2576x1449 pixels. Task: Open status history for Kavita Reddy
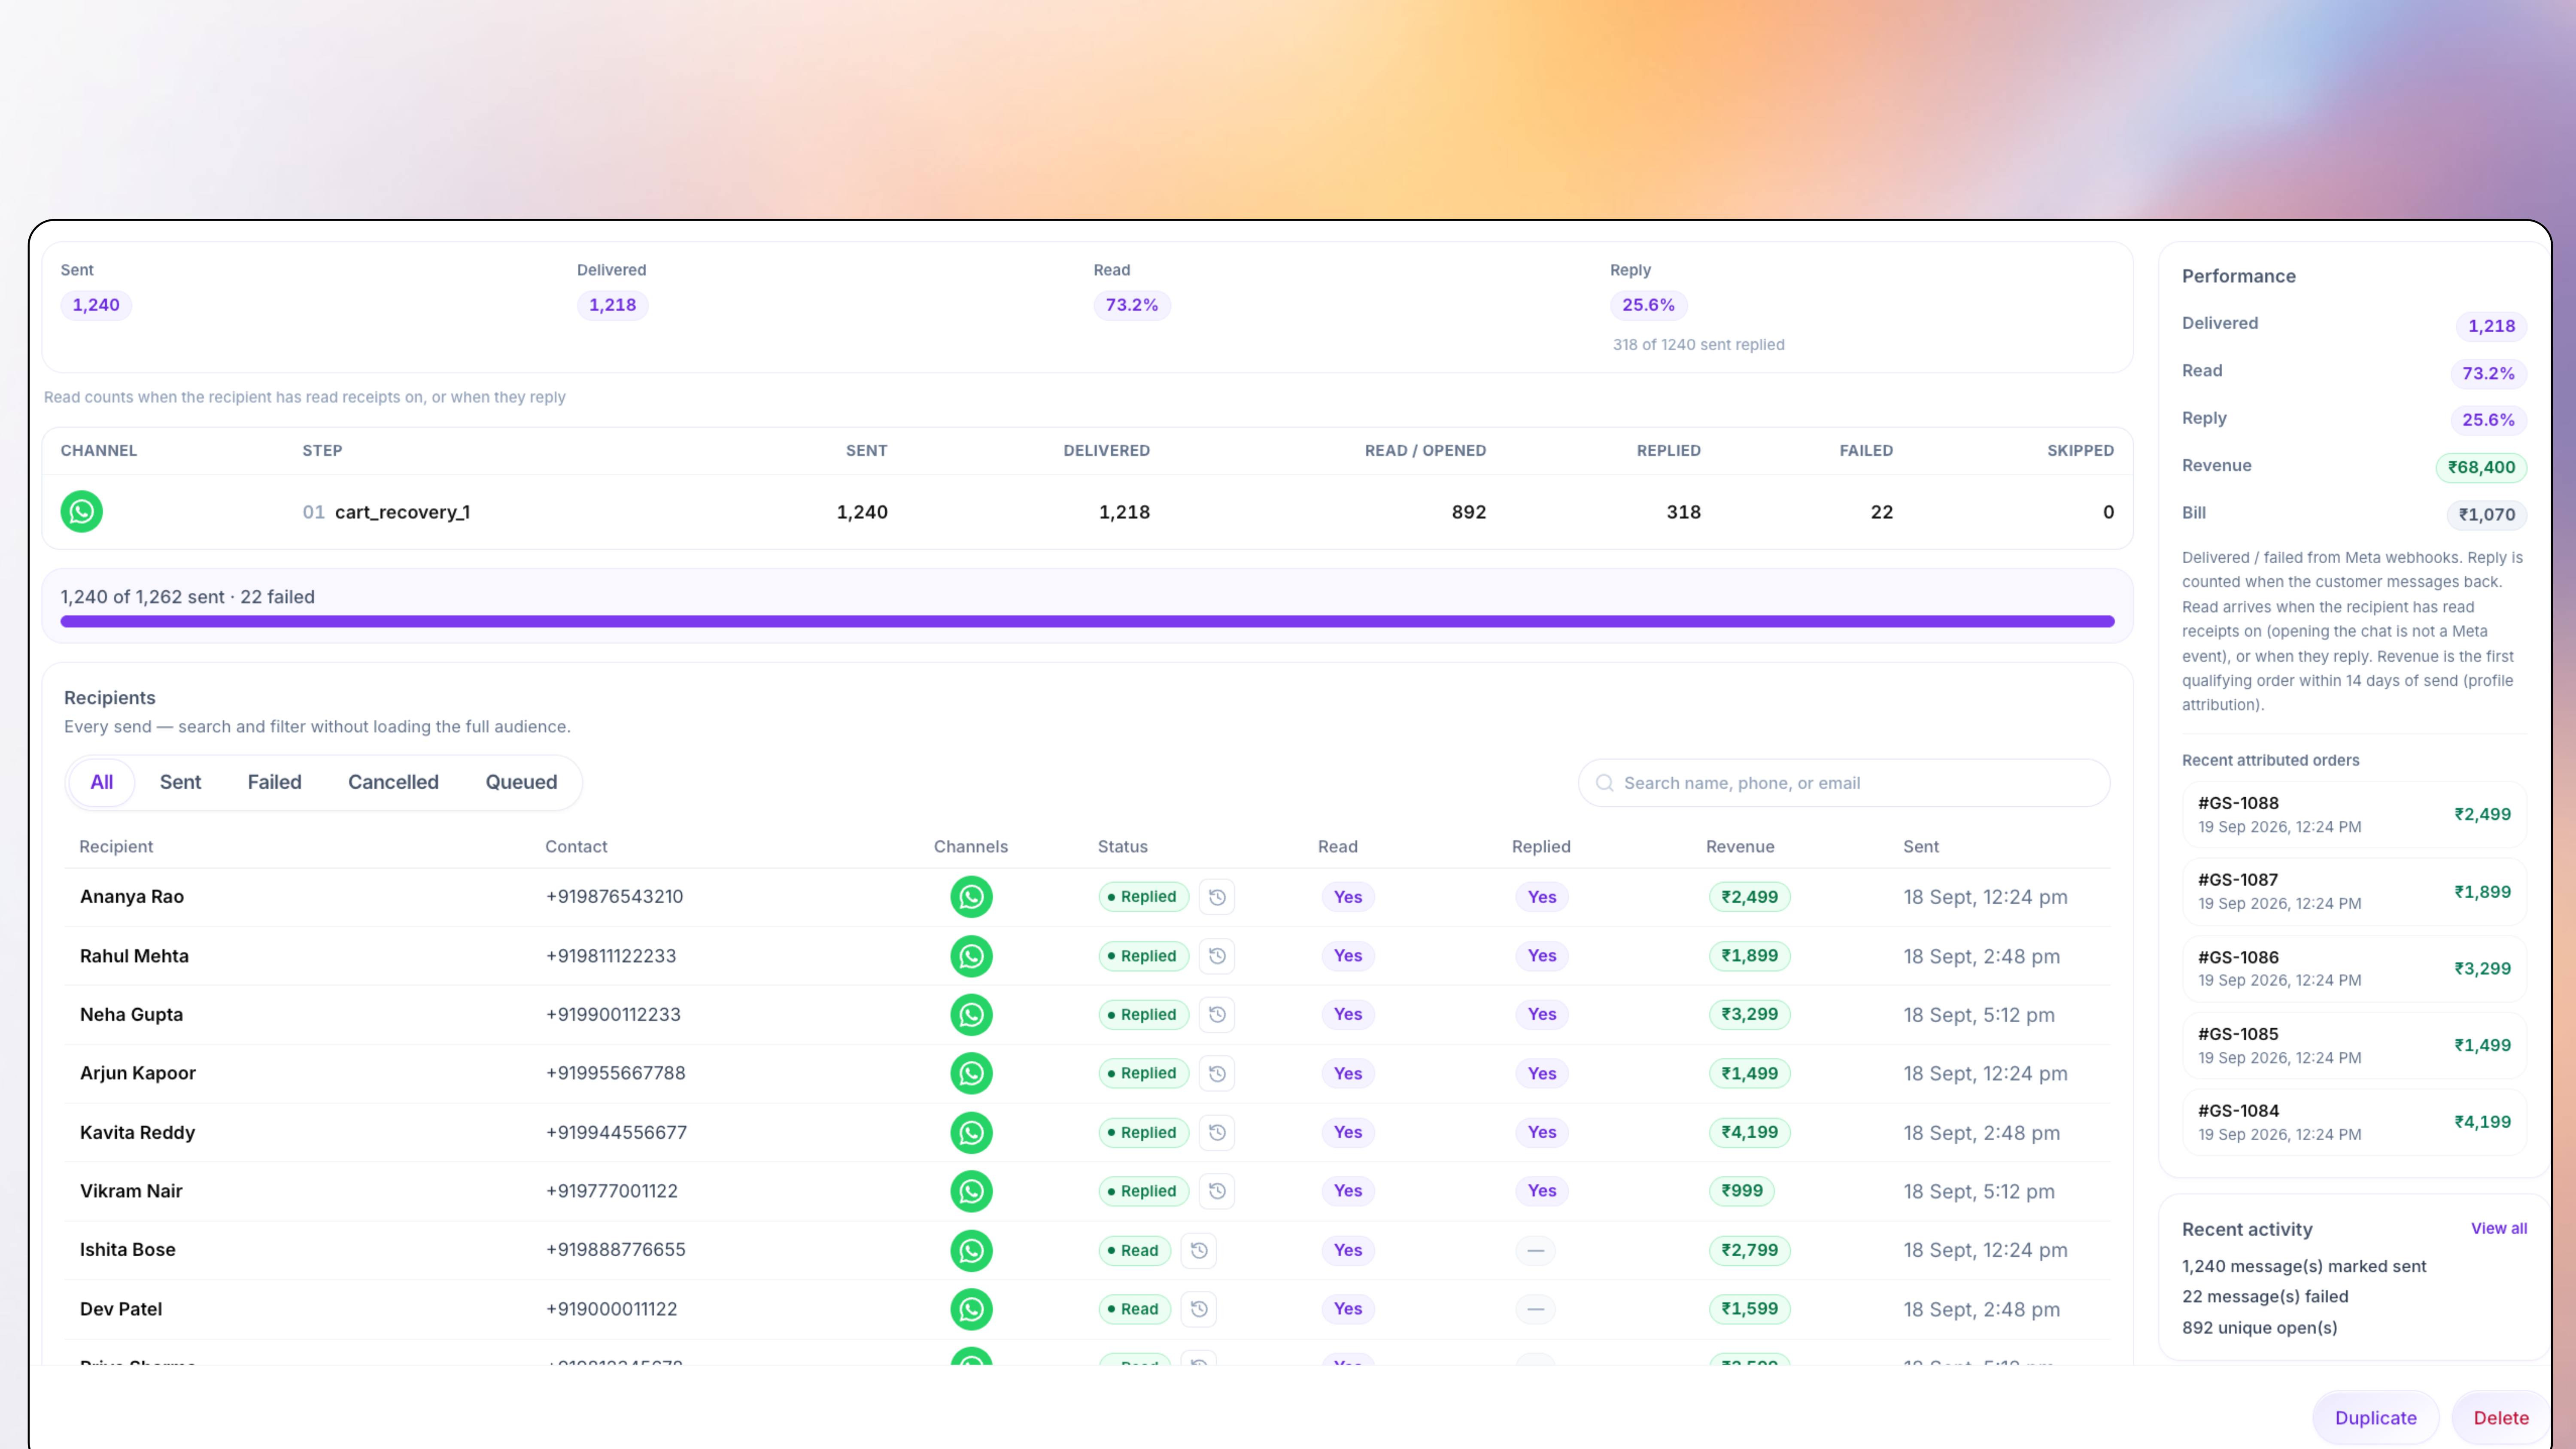1217,1133
